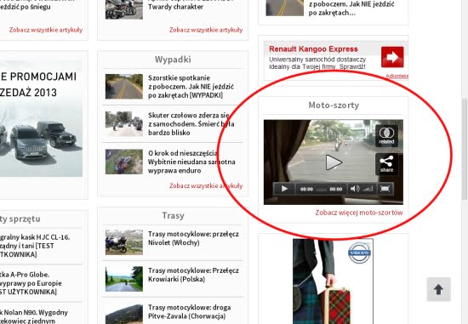Click road thumbnail for Szorstkie spotkanie article
The image size is (468, 324).
[124, 87]
